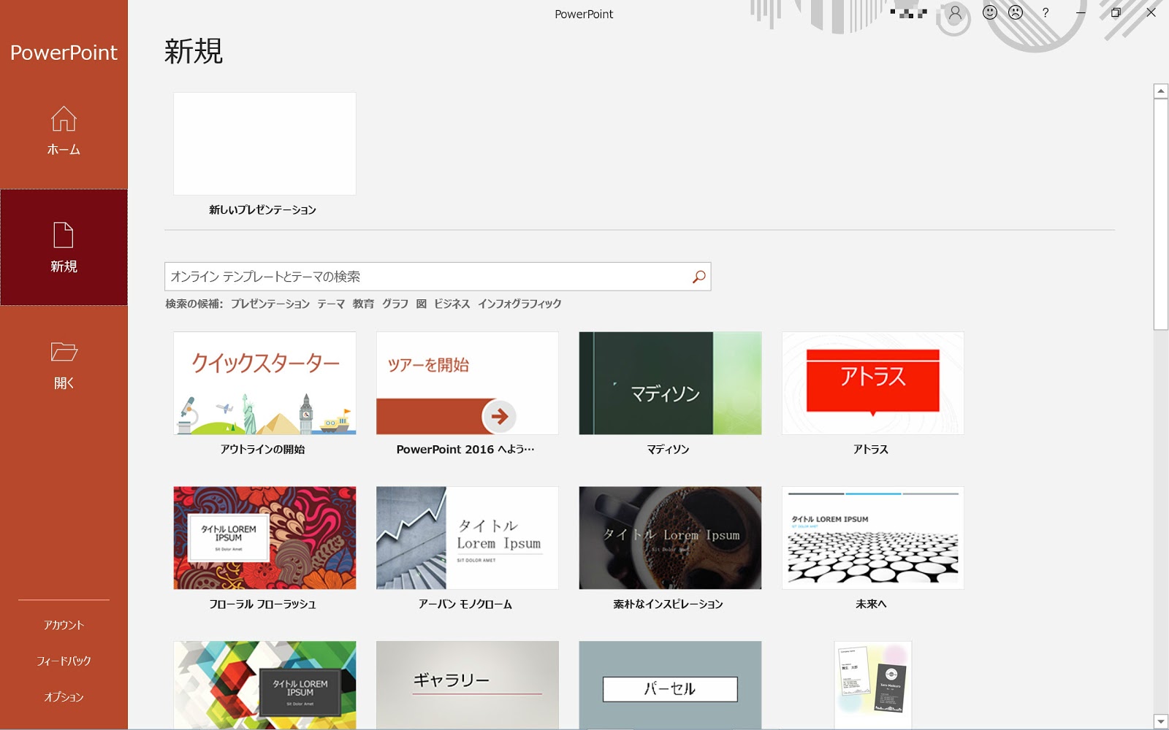Open the user account icon in title bar
1169x730 pixels.
tap(955, 12)
